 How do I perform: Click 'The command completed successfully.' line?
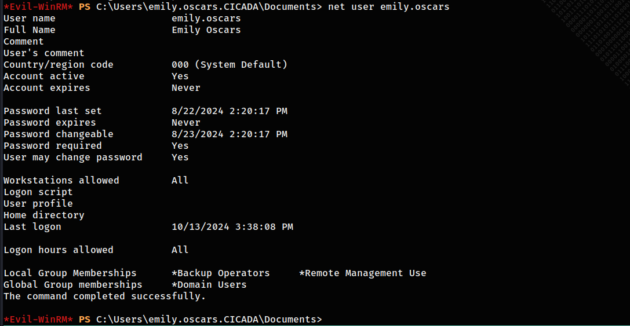[104, 296]
